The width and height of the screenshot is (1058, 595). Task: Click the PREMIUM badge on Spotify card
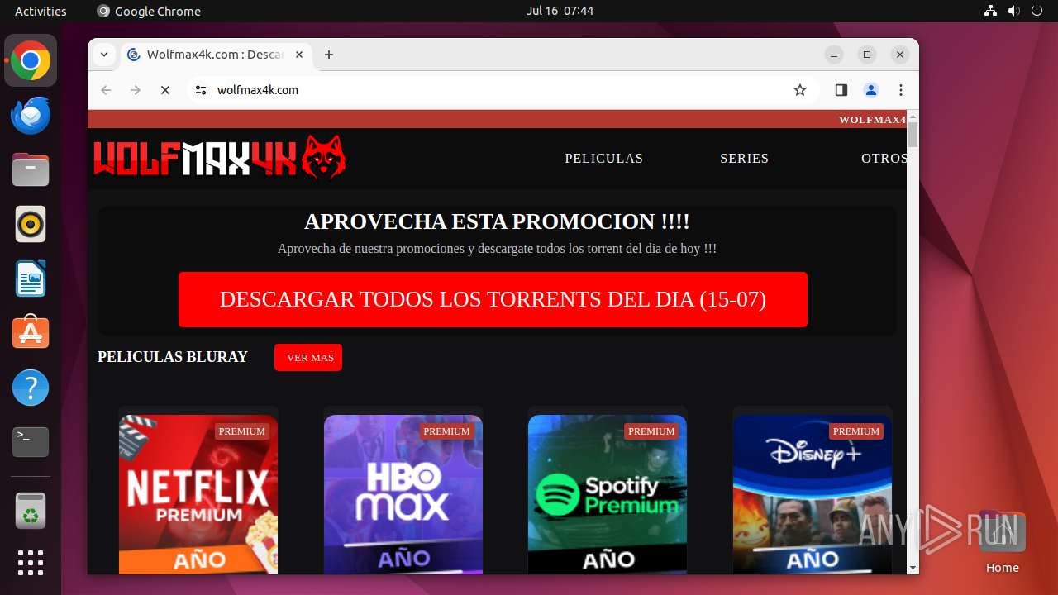[651, 431]
